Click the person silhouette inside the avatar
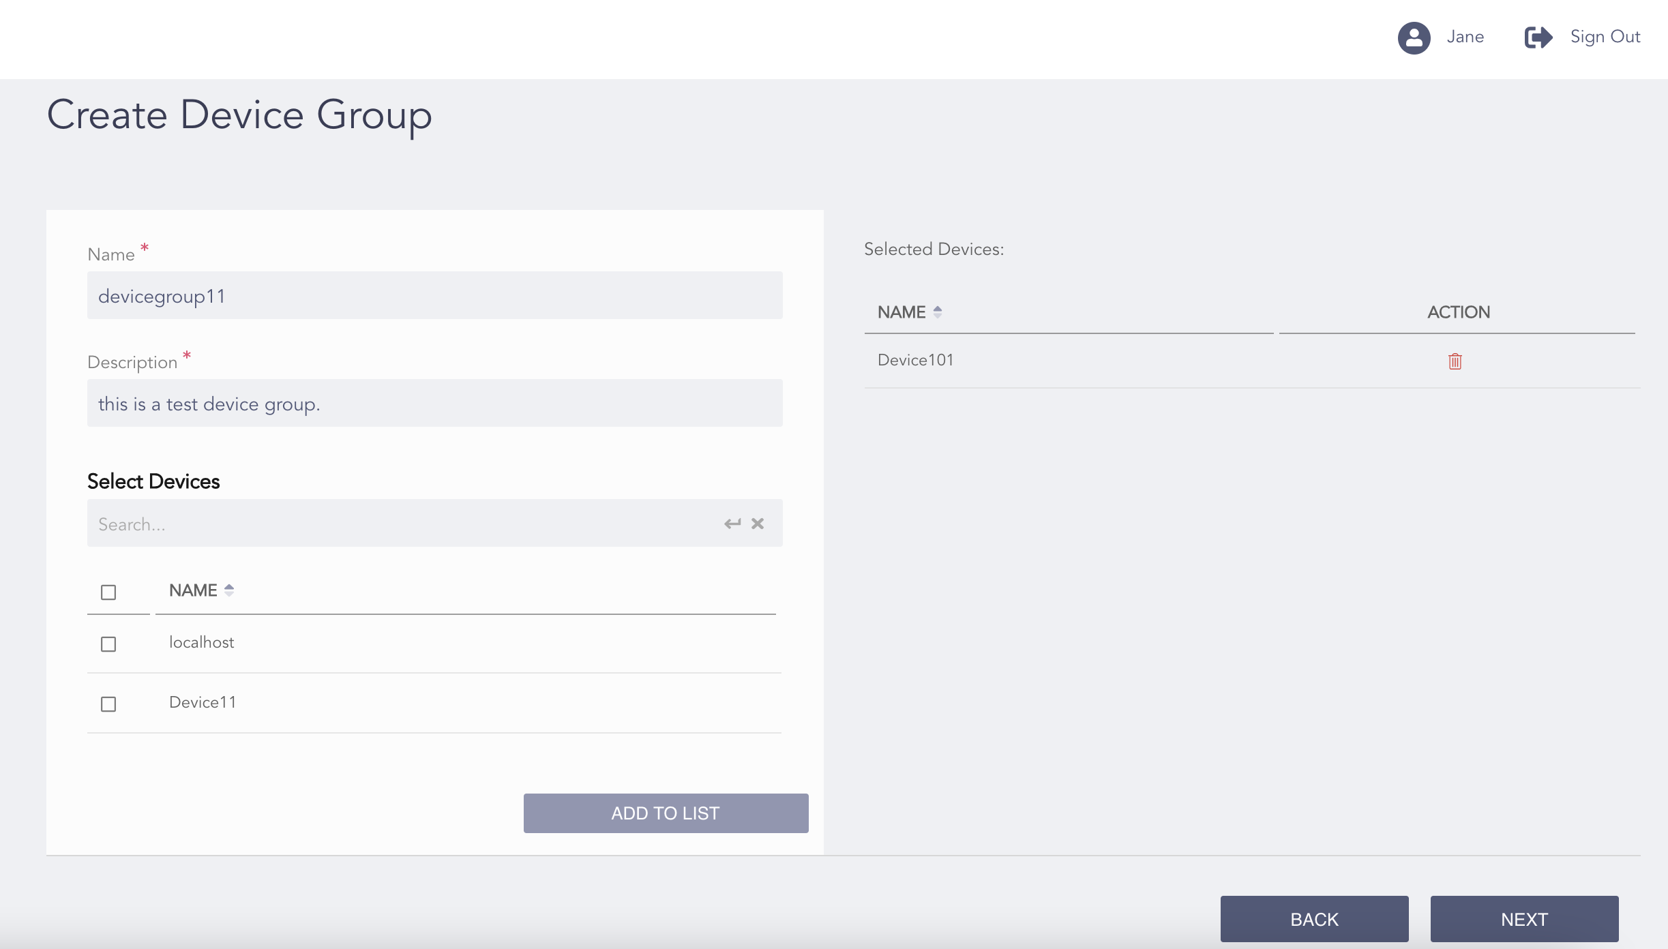The width and height of the screenshot is (1668, 949). [1415, 38]
